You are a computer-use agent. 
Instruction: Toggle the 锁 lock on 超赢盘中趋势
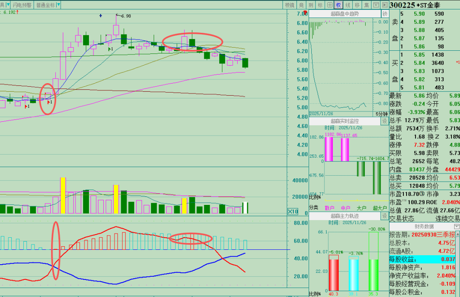click(x=384, y=14)
